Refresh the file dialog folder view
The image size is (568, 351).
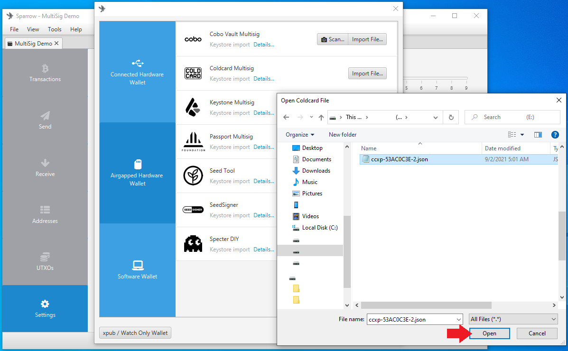pyautogui.click(x=451, y=117)
